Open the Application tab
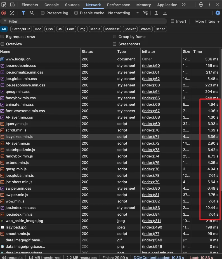 tap(167, 5)
